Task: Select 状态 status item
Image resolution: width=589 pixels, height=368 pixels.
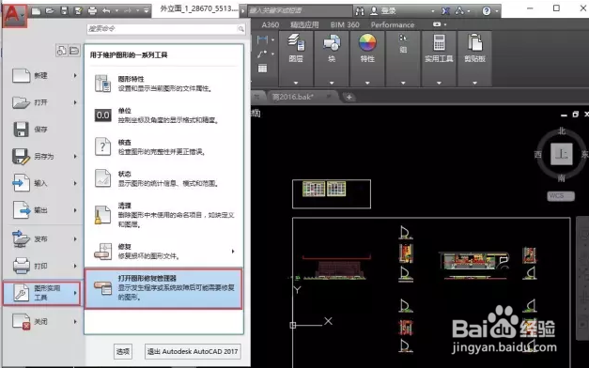Action: 164,178
